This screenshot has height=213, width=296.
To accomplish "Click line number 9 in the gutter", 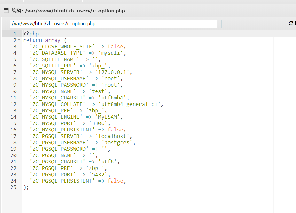I will 15,85.
